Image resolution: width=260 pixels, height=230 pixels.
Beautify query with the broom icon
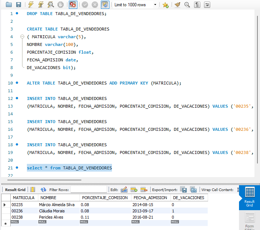(x=178, y=5)
